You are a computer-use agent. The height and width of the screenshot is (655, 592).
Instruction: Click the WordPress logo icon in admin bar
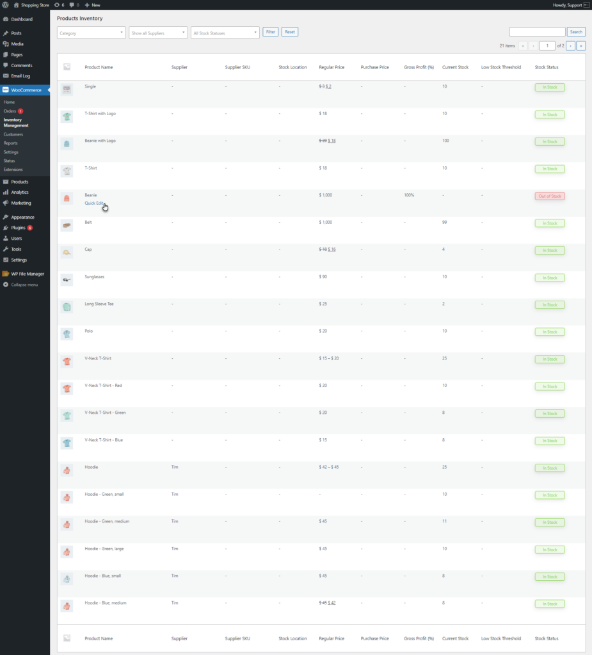5,5
